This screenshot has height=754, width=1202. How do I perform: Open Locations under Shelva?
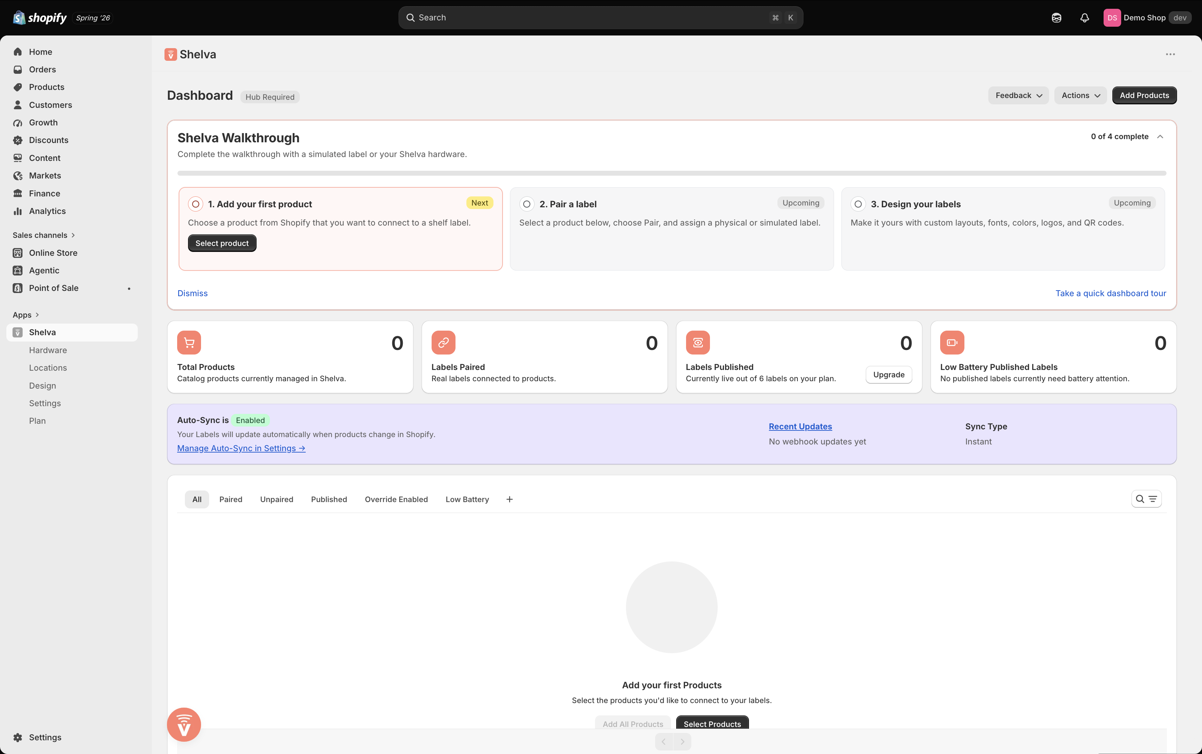point(48,368)
